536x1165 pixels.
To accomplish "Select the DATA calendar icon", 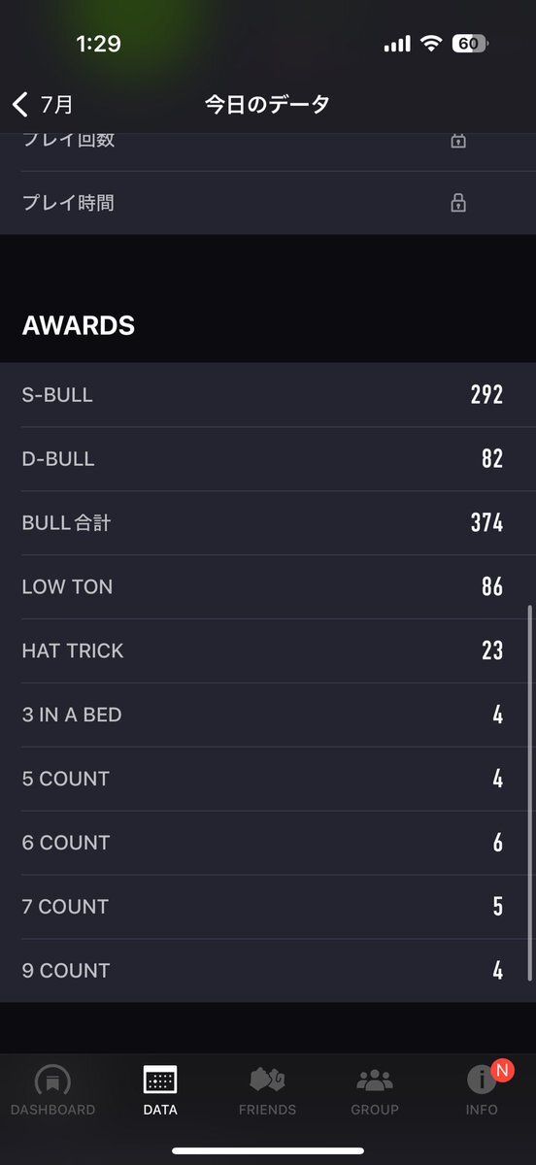I will point(160,1080).
